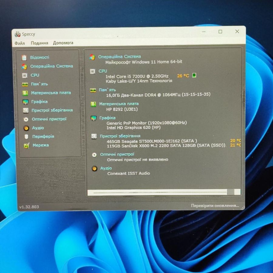273x273 pixels.
Task: Open Аудіо in the sidebar
Action: 38,128
